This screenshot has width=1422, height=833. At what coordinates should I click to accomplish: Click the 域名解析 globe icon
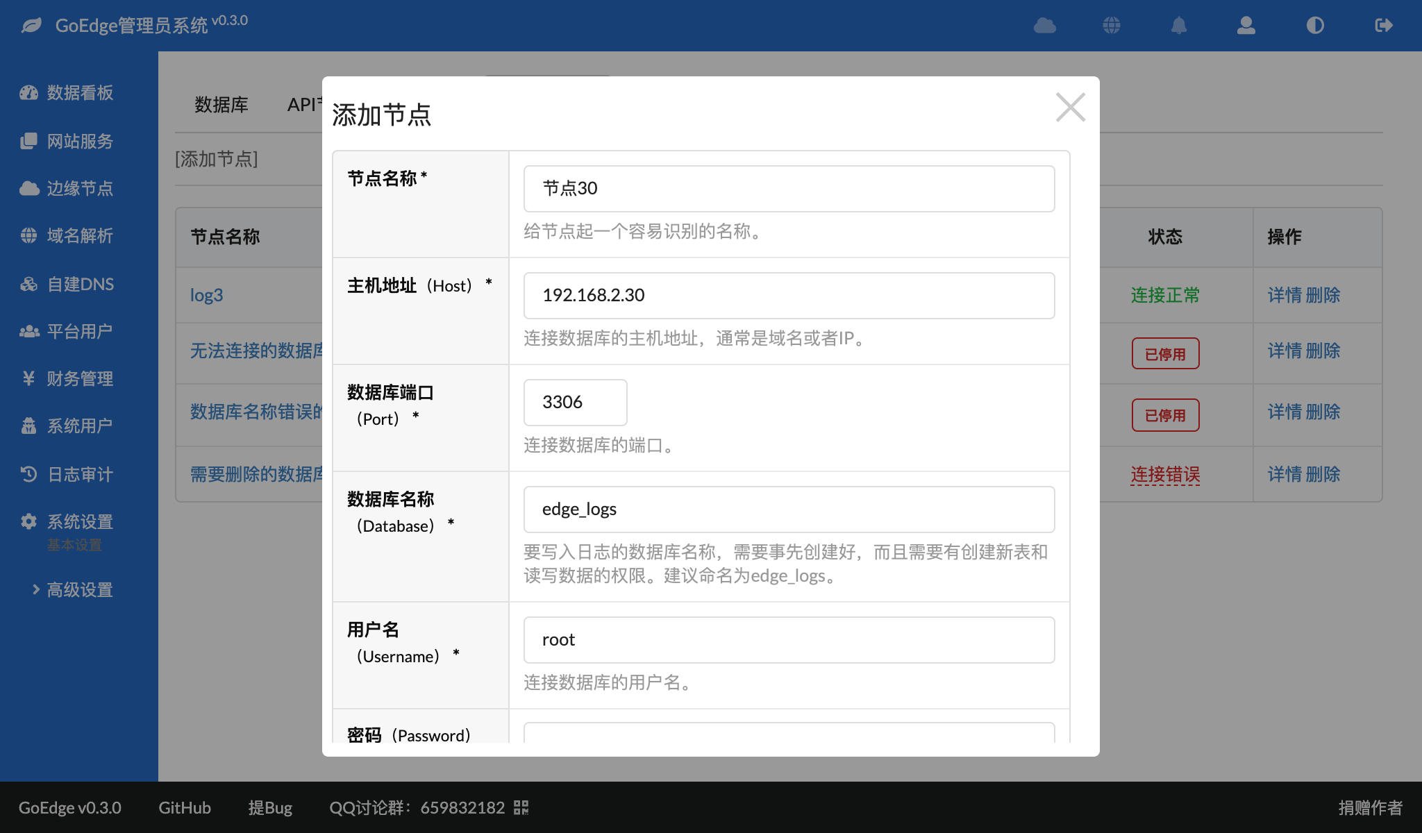tap(28, 235)
